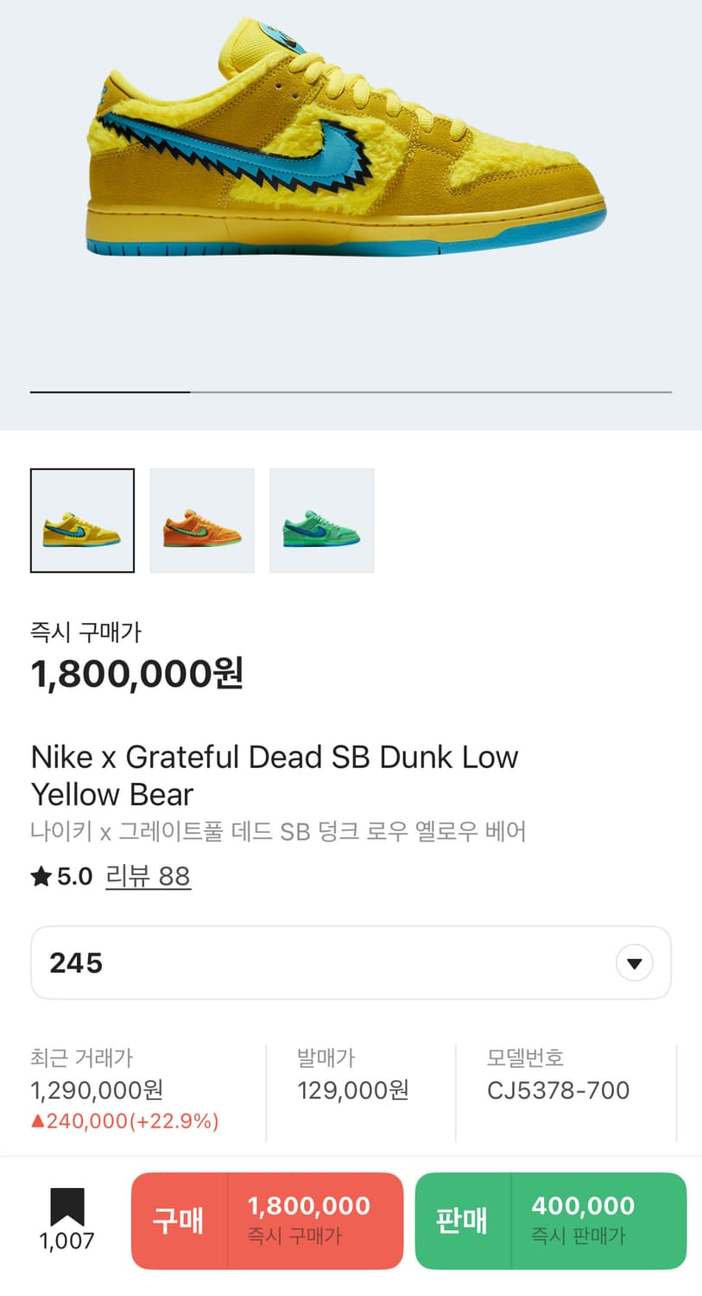This screenshot has height=1296, width=702.
Task: Click the red price-increase triangle indicator
Action: coord(37,1121)
